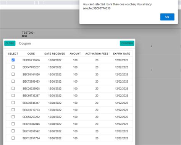Viewport: 181px width, 145px height.
Task: Click the CODE column header
Action: pos(31,54)
